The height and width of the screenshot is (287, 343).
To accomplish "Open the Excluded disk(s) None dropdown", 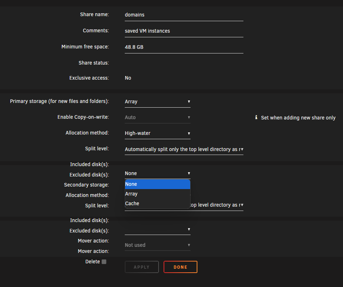I will click(157, 174).
